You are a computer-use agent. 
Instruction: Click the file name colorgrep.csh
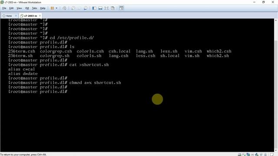(56, 51)
